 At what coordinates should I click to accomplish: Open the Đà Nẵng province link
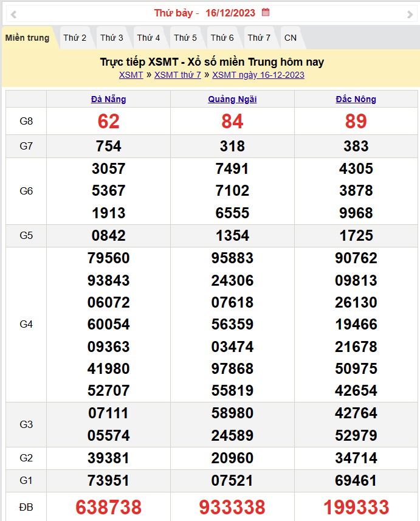(108, 99)
